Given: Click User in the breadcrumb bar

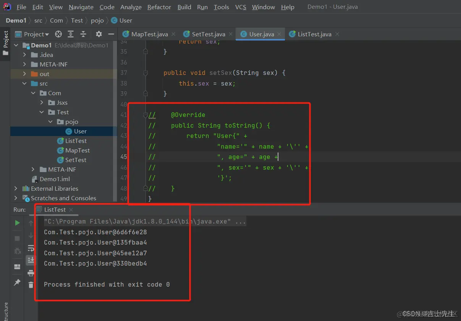Looking at the screenshot, I should click(121, 20).
